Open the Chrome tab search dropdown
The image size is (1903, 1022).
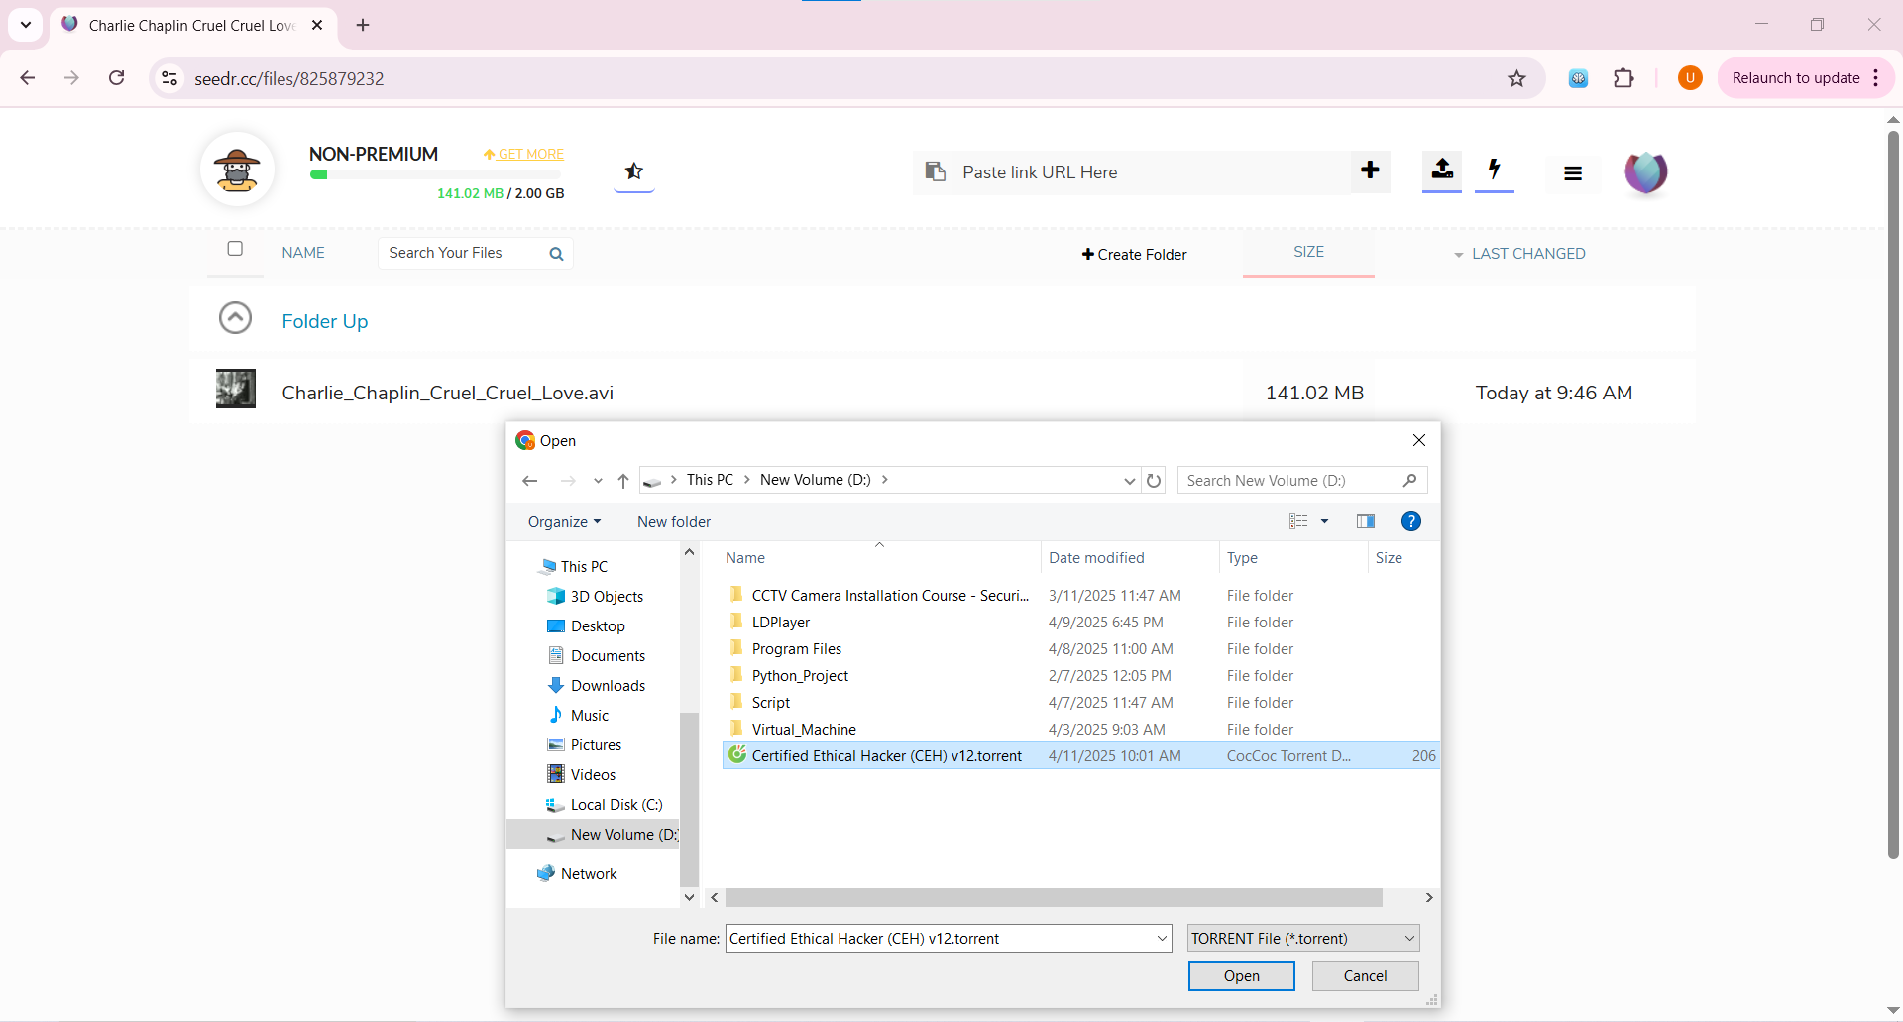pos(25,25)
